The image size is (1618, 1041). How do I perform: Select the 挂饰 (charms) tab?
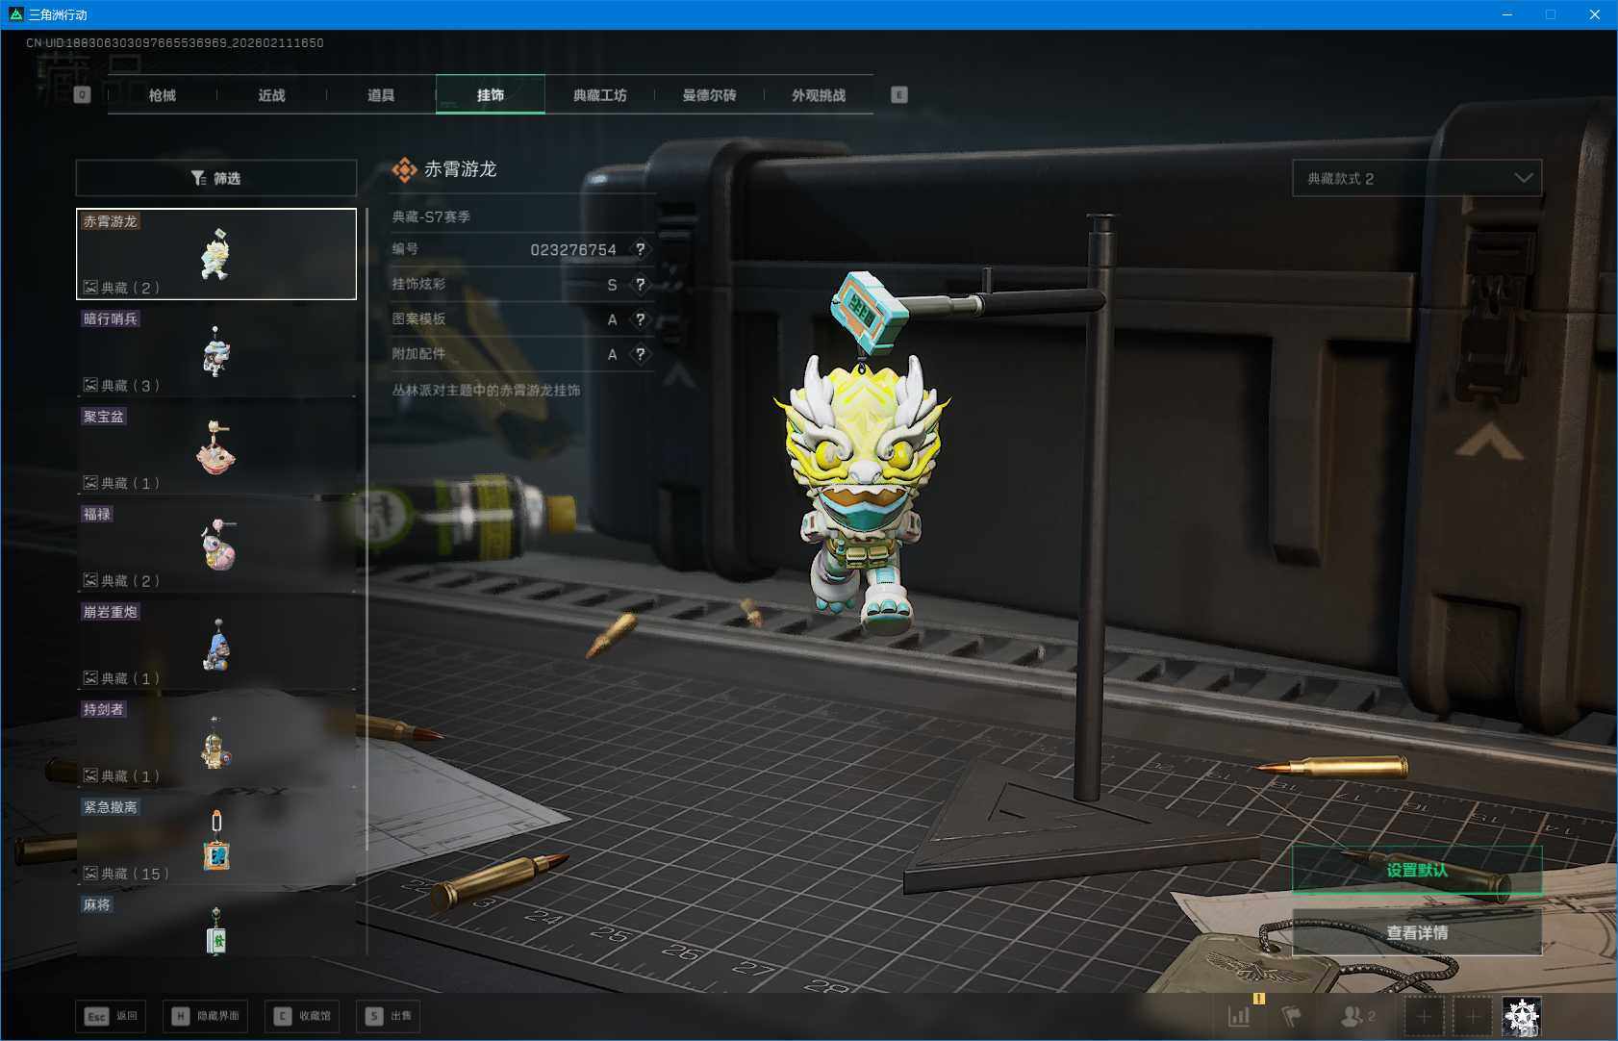click(491, 95)
